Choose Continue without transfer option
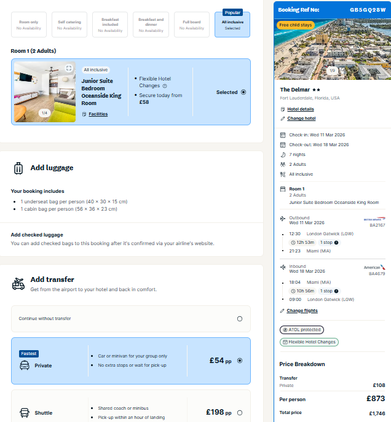 tap(131, 319)
